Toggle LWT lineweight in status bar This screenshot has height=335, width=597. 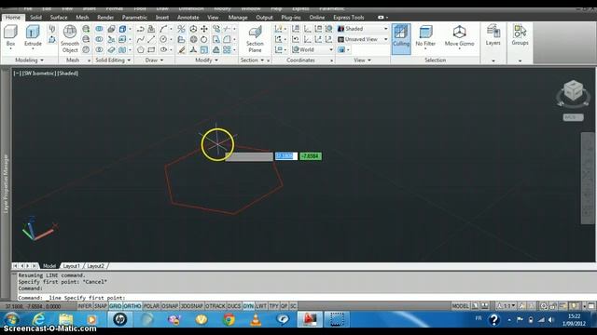[x=261, y=306]
